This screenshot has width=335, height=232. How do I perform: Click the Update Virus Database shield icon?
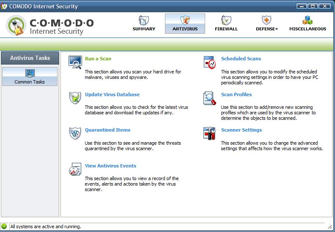tap(75, 98)
